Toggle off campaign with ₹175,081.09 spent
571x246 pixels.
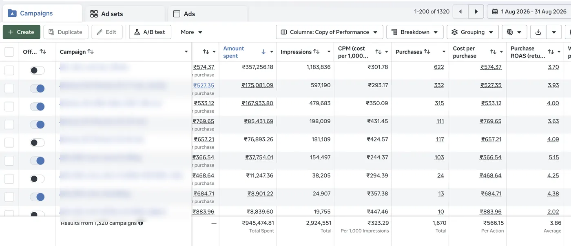coord(37,89)
